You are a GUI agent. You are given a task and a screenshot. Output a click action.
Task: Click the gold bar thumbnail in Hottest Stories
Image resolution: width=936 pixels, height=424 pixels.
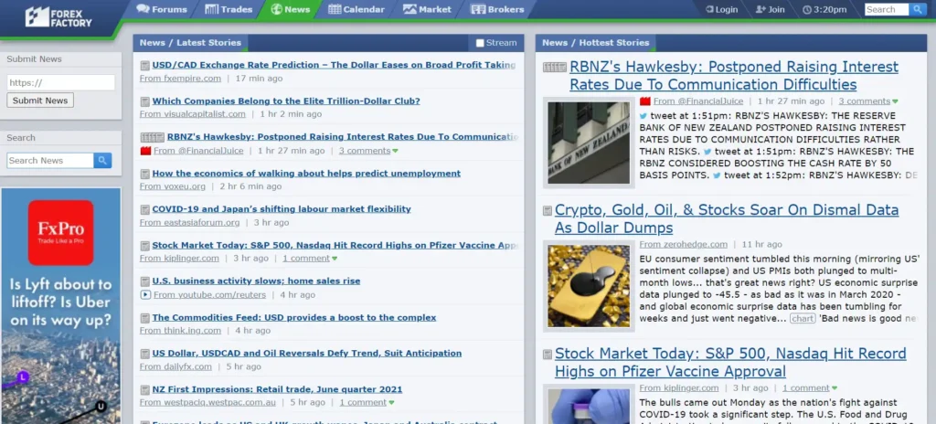point(588,285)
